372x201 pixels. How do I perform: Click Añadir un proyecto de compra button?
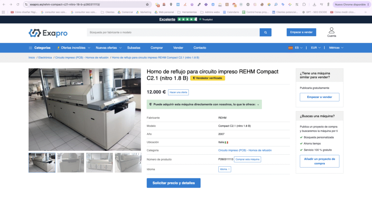[x=319, y=161]
